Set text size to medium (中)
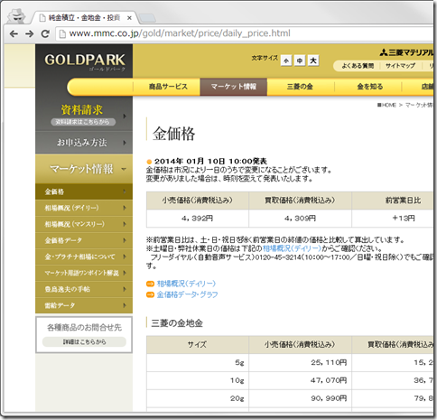 pyautogui.click(x=300, y=61)
